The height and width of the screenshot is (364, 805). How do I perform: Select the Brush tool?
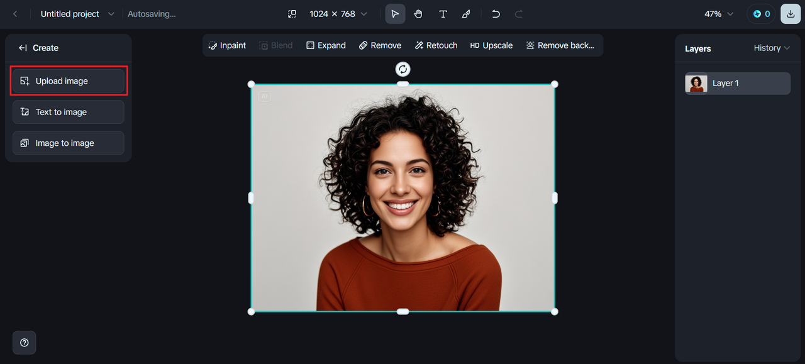coord(466,14)
